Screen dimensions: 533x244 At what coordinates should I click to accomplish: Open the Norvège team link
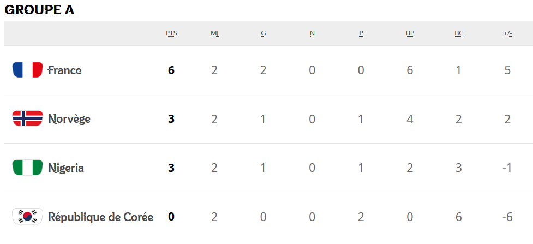(x=69, y=119)
